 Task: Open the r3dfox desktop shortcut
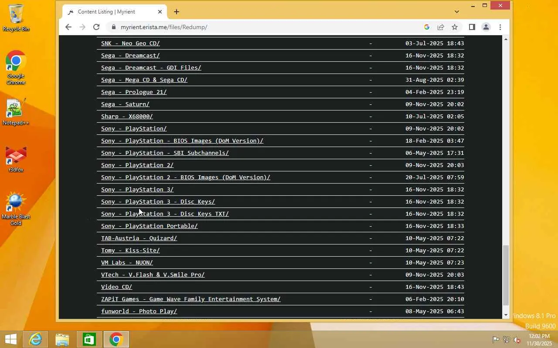[x=16, y=159]
